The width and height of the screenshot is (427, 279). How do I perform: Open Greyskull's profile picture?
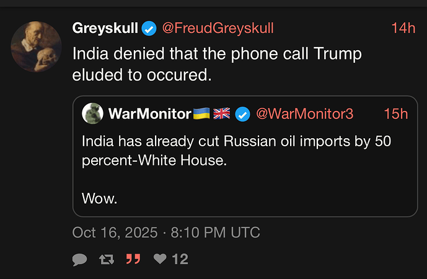pyautogui.click(x=36, y=46)
